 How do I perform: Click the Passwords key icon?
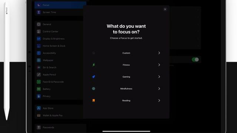click(39, 127)
